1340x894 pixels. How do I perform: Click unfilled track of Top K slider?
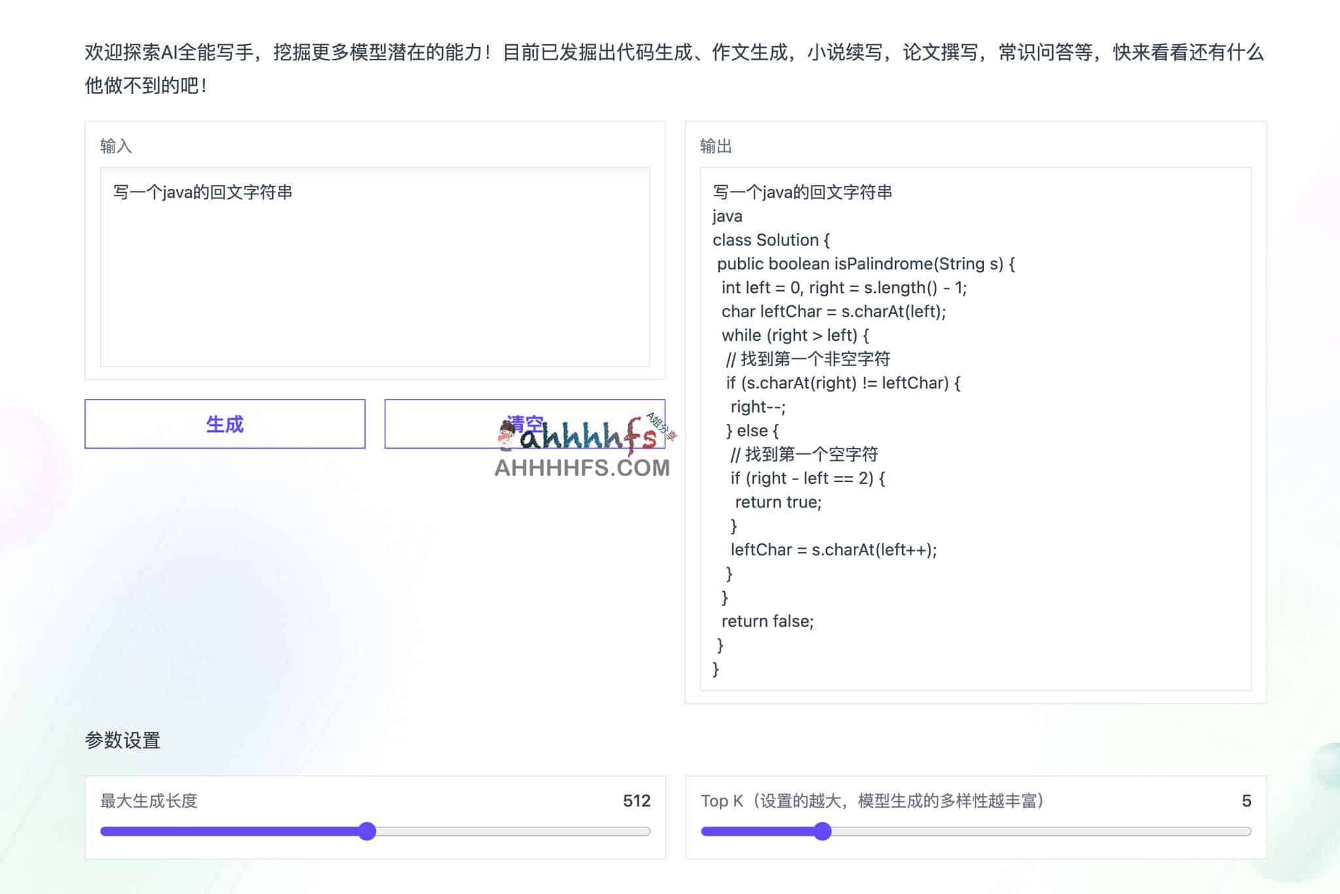click(x=1040, y=831)
